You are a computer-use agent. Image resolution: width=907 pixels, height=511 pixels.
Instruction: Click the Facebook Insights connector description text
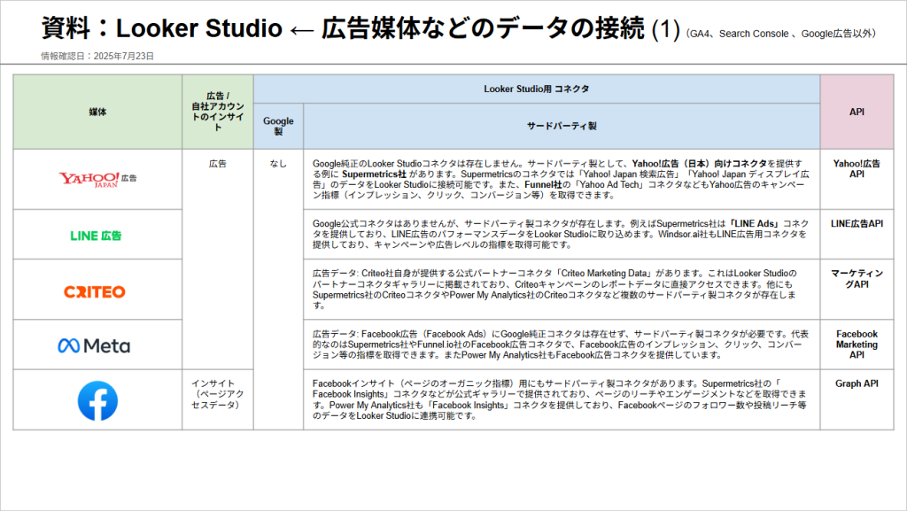coord(560,399)
